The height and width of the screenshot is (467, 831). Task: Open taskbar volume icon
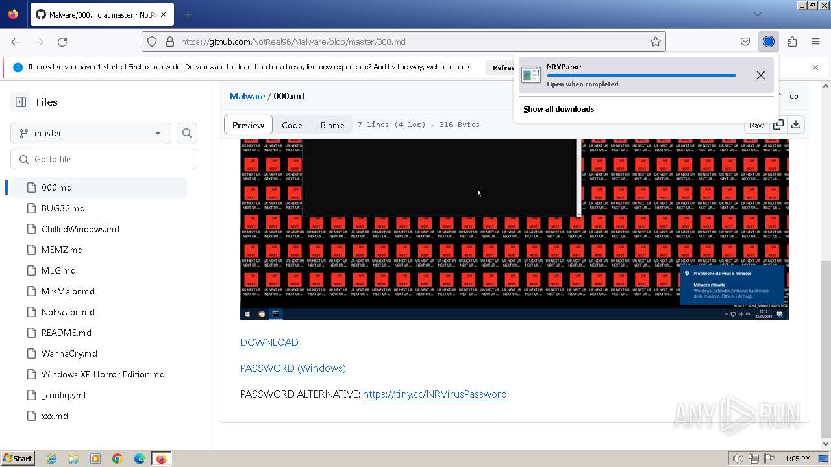click(738, 459)
